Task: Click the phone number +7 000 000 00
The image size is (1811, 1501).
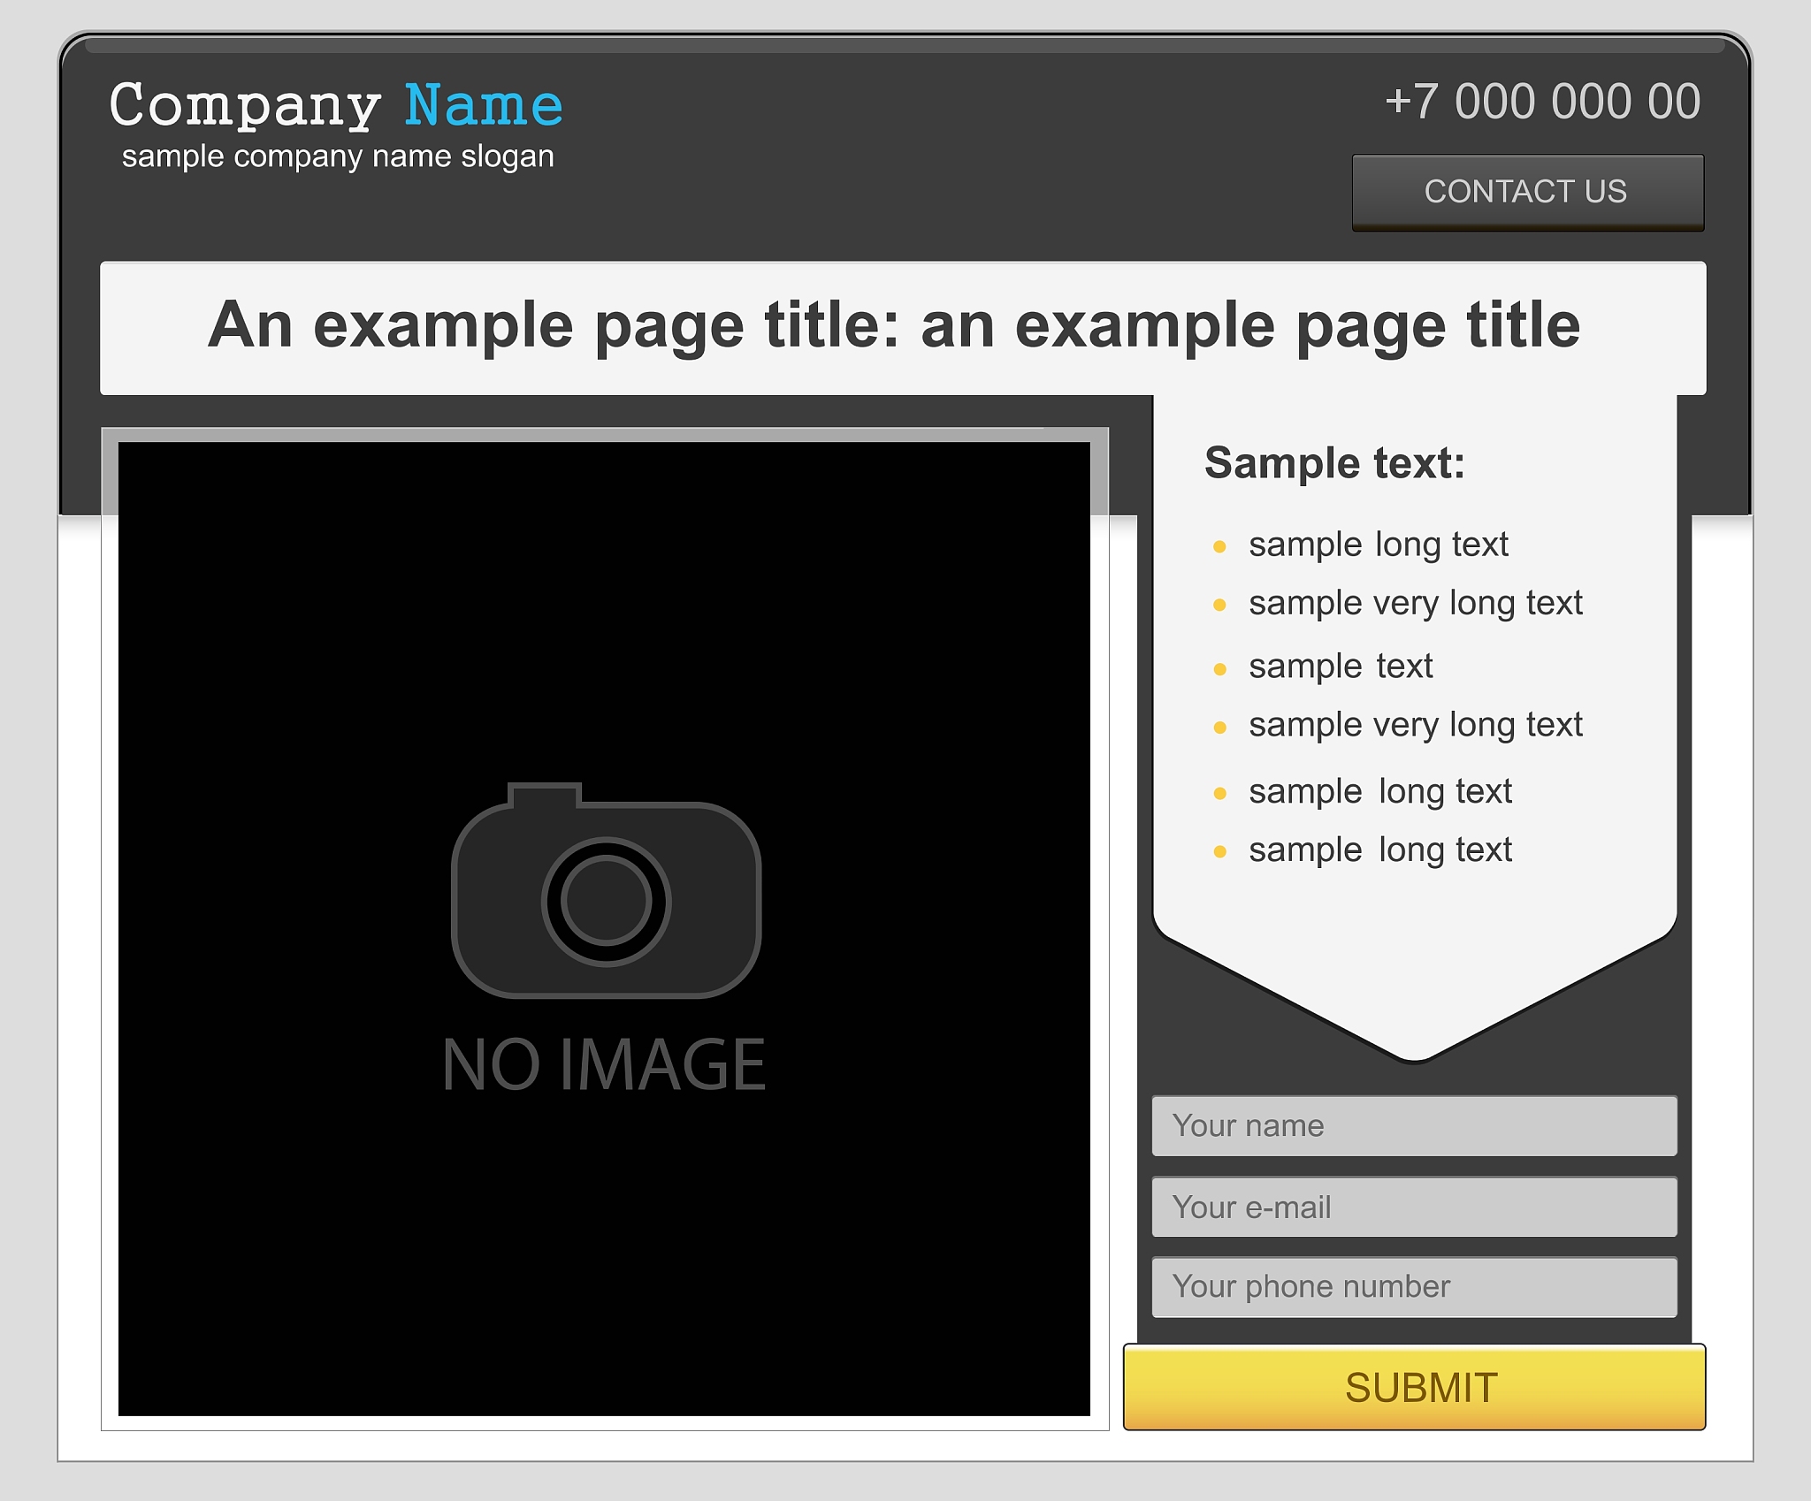Action: tap(1541, 102)
